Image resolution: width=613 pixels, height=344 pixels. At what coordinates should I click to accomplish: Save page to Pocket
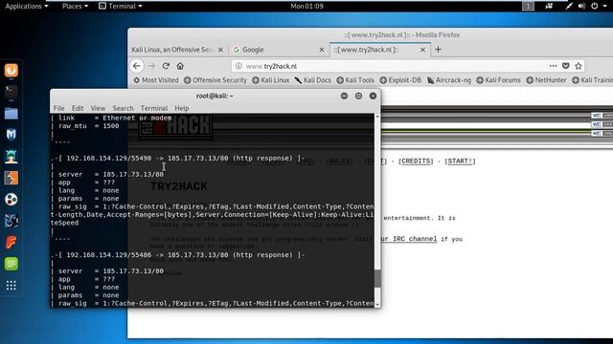tap(566, 66)
